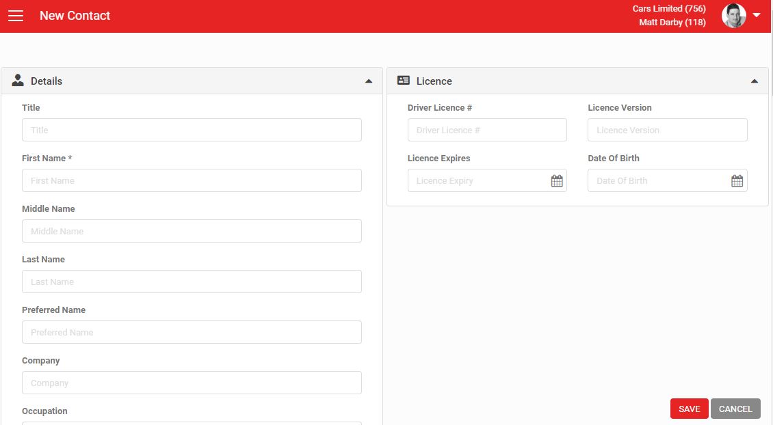Open the Date Of Birth calendar picker

point(737,181)
